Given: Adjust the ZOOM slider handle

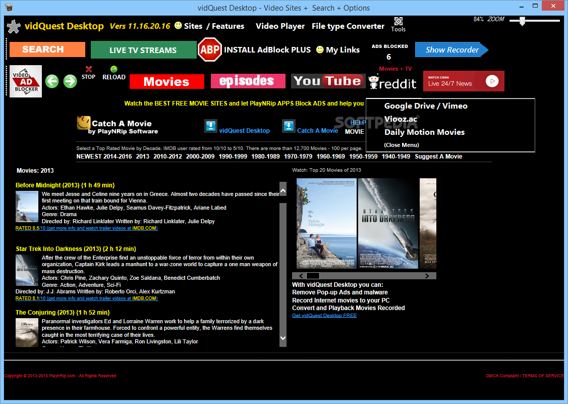Looking at the screenshot, I should point(522,21).
